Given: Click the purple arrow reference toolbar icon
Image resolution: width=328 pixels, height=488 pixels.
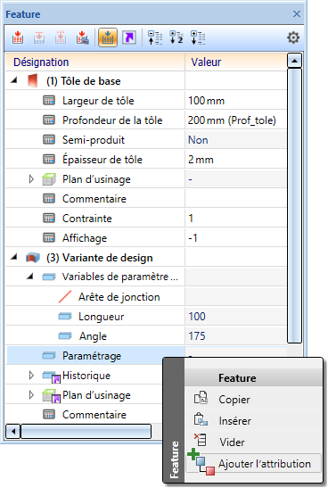Looking at the screenshot, I should pos(129,37).
